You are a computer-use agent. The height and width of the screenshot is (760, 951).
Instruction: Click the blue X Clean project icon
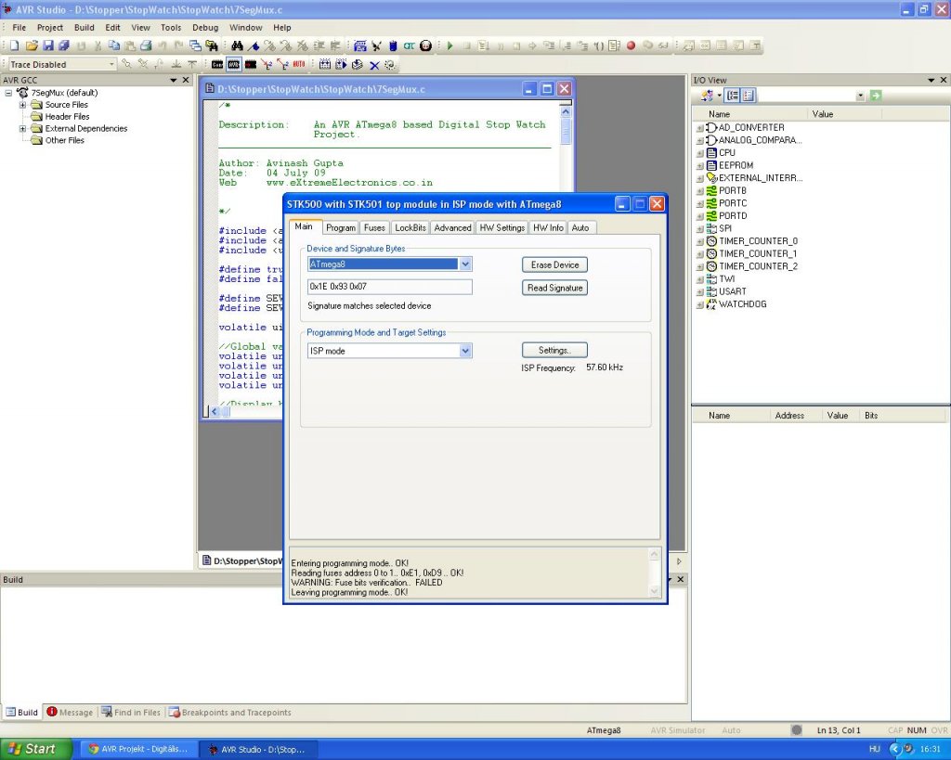(374, 65)
